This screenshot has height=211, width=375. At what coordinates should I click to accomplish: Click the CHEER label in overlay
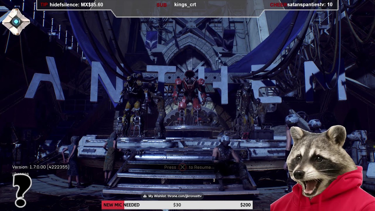point(278,5)
